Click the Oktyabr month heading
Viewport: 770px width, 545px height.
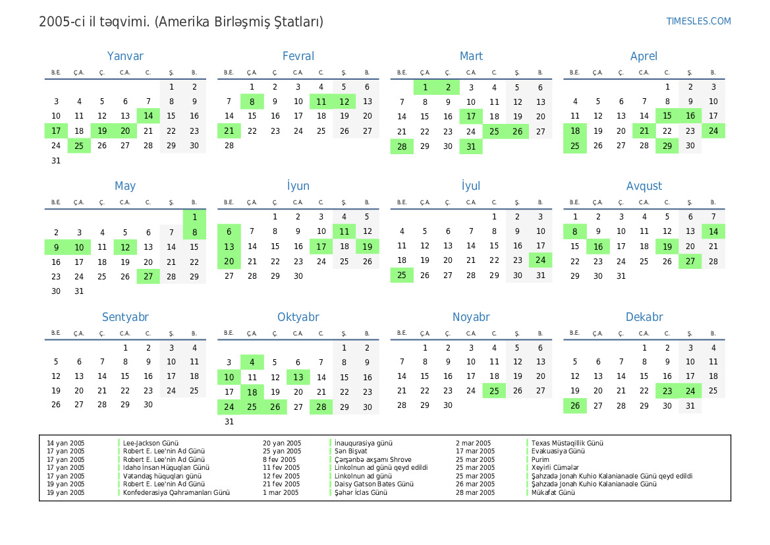[x=298, y=317]
